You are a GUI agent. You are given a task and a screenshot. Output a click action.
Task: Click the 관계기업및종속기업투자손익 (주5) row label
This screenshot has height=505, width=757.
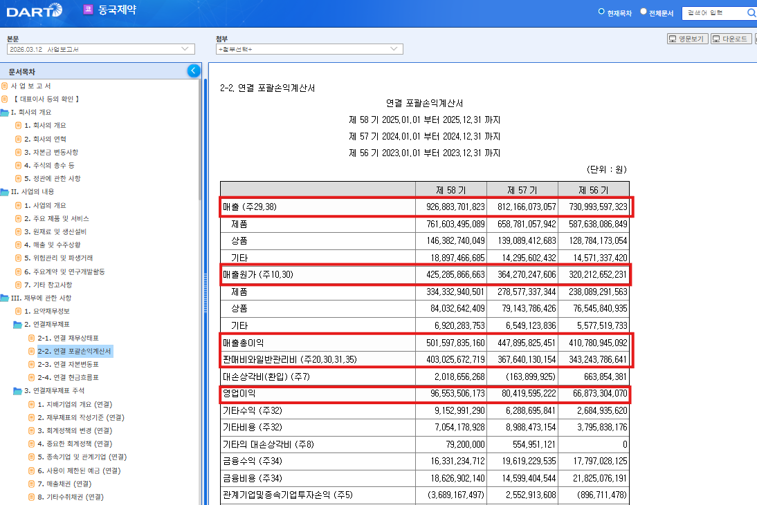click(288, 495)
